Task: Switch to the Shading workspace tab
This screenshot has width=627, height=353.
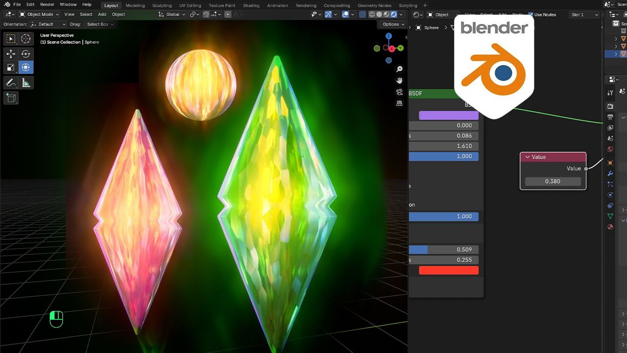Action: [x=251, y=5]
